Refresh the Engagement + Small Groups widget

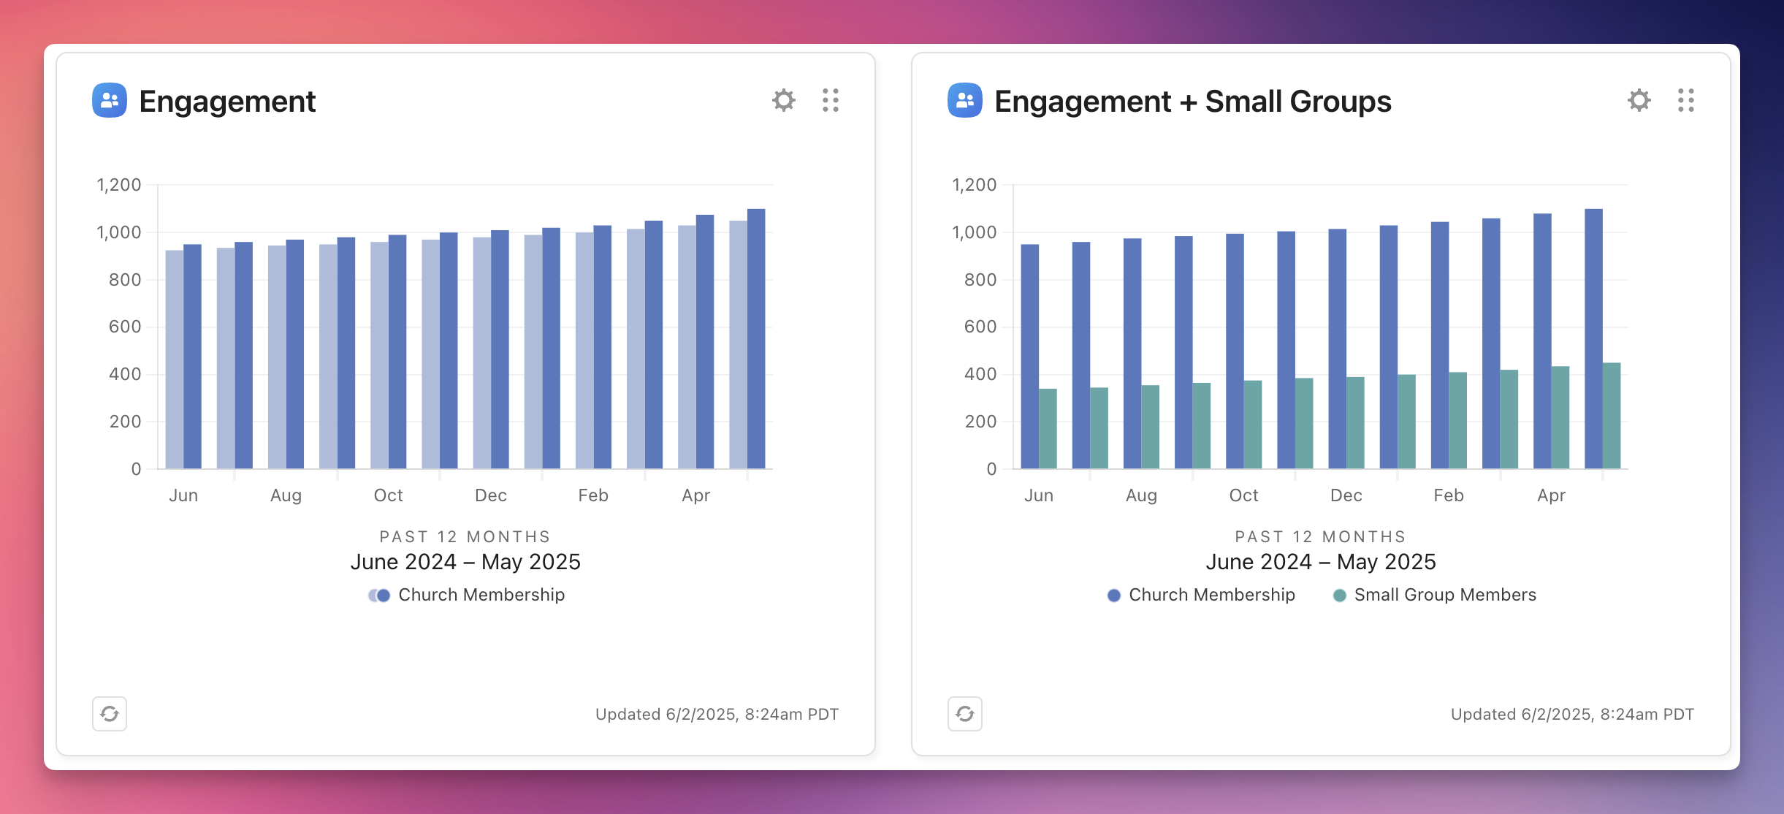[x=964, y=713]
